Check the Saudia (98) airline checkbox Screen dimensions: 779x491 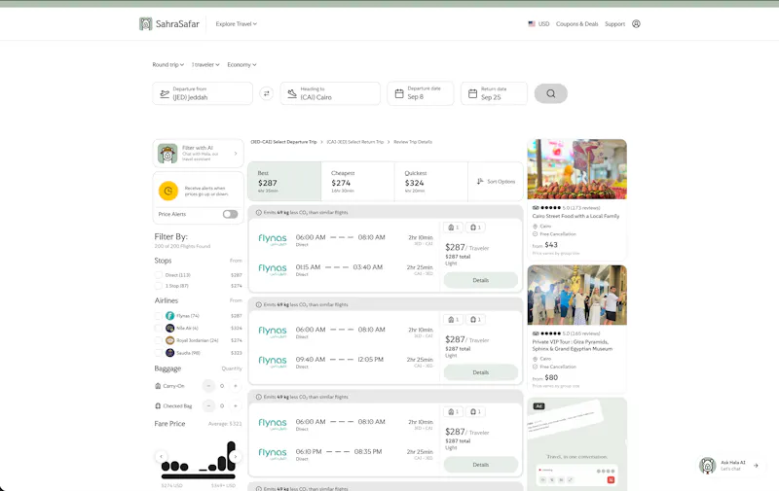tap(159, 353)
